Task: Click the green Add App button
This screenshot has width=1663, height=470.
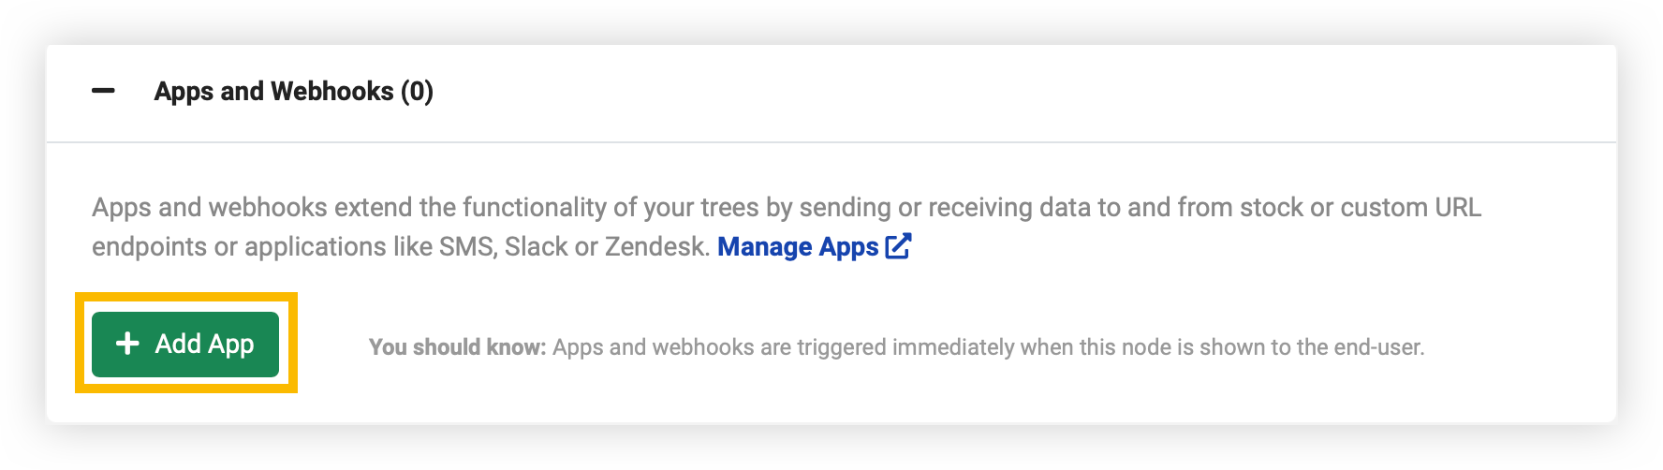Action: coord(185,344)
